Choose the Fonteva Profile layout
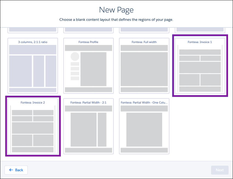This screenshot has height=179, width=233. pyautogui.click(x=88, y=66)
